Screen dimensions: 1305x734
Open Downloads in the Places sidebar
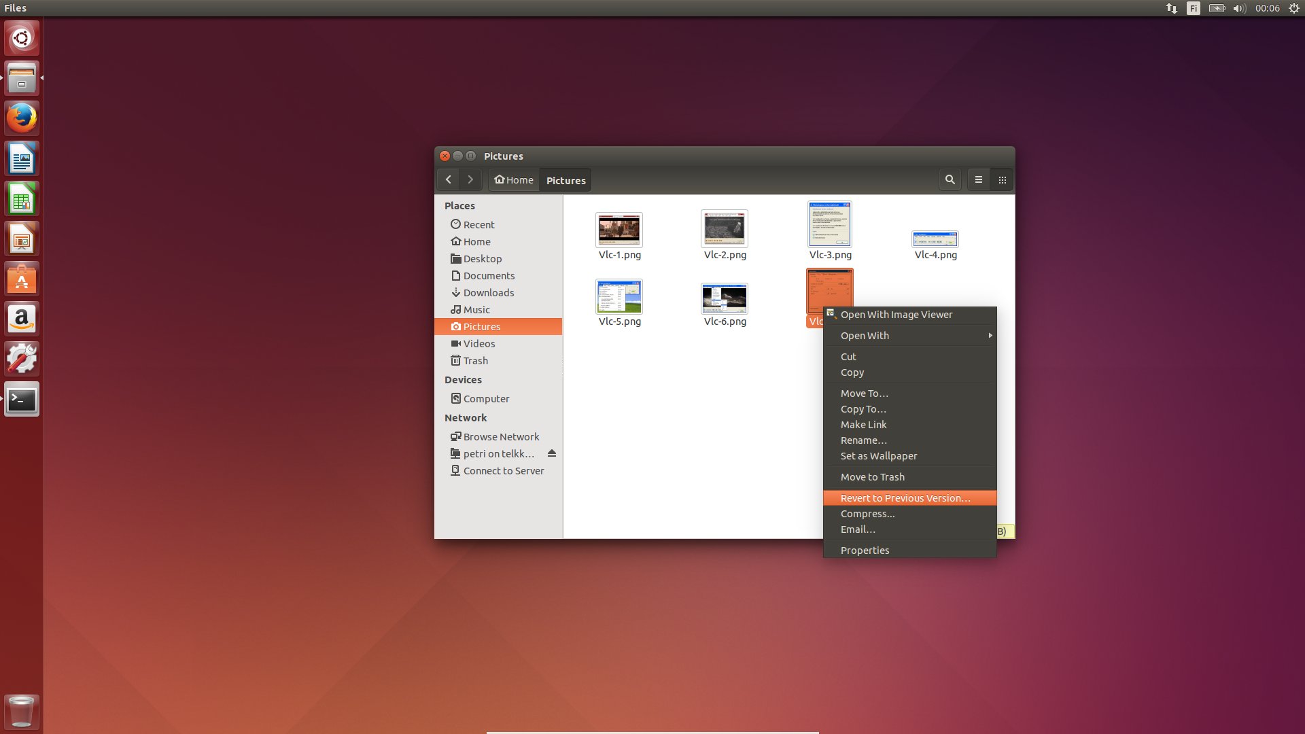(488, 293)
